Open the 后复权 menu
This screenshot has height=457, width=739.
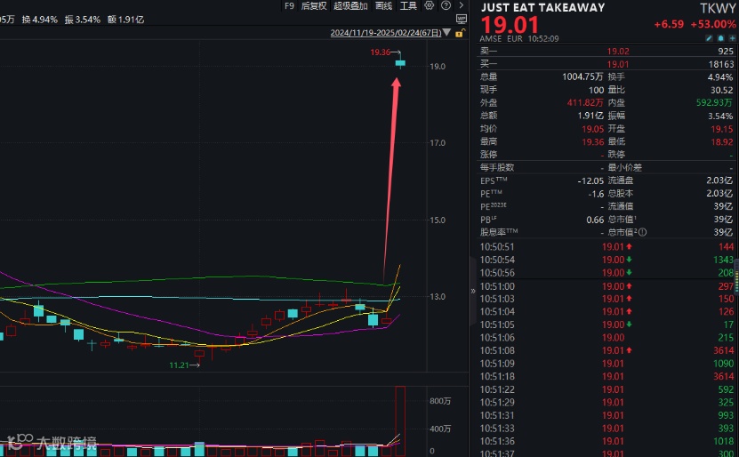point(314,5)
